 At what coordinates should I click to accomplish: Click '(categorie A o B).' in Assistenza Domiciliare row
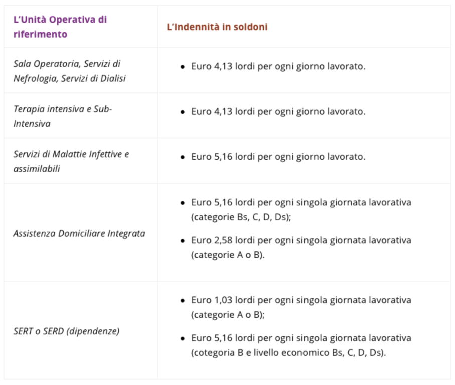(228, 255)
